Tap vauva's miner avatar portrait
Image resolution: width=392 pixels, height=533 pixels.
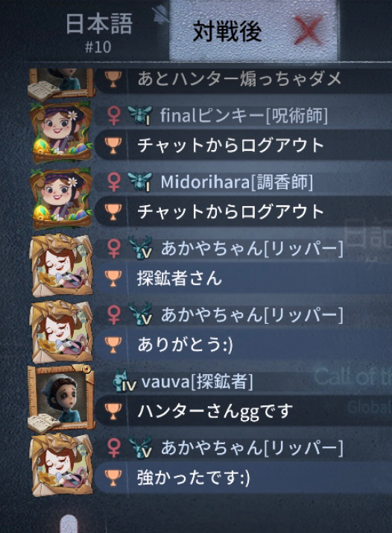pyautogui.click(x=61, y=399)
